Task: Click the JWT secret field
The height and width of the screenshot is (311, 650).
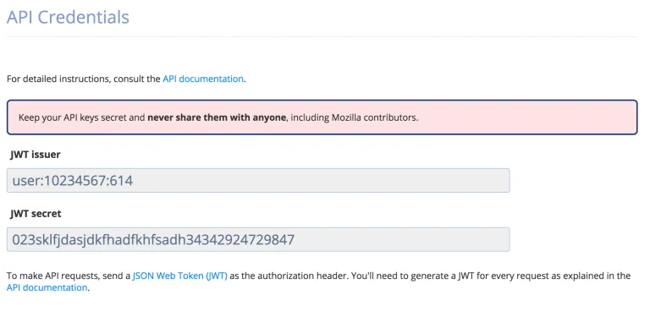Action: tap(258, 239)
